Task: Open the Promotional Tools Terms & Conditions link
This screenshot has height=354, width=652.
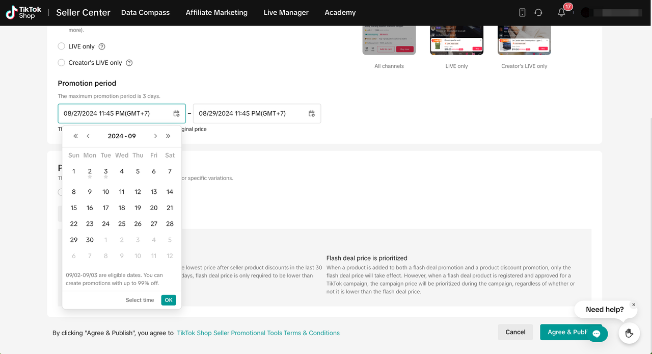Action: (x=258, y=333)
